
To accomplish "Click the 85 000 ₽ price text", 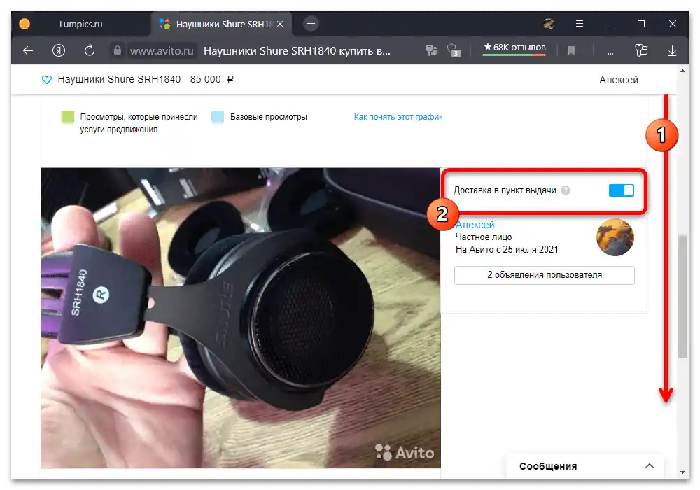I will 211,79.
